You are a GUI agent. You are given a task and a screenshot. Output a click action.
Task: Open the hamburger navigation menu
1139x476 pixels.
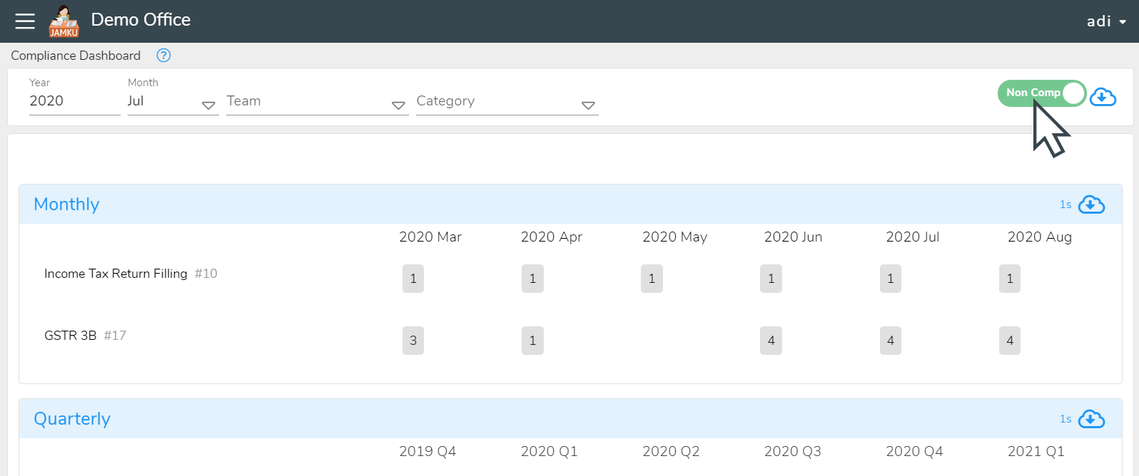(25, 21)
